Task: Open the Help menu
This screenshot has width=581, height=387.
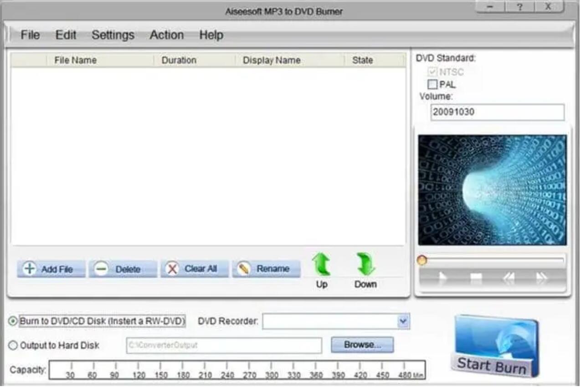Action: 211,35
